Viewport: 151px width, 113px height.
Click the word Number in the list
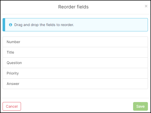[x=13, y=42]
